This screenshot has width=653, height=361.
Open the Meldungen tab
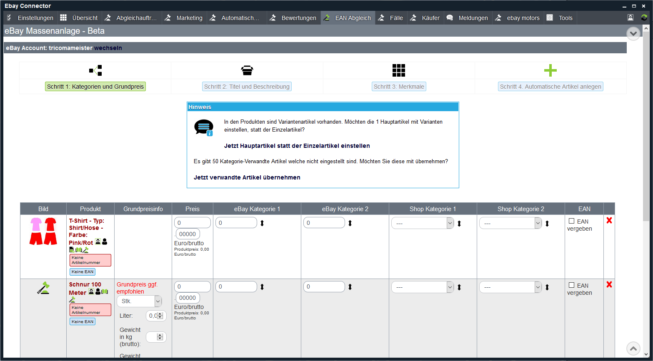pyautogui.click(x=468, y=18)
